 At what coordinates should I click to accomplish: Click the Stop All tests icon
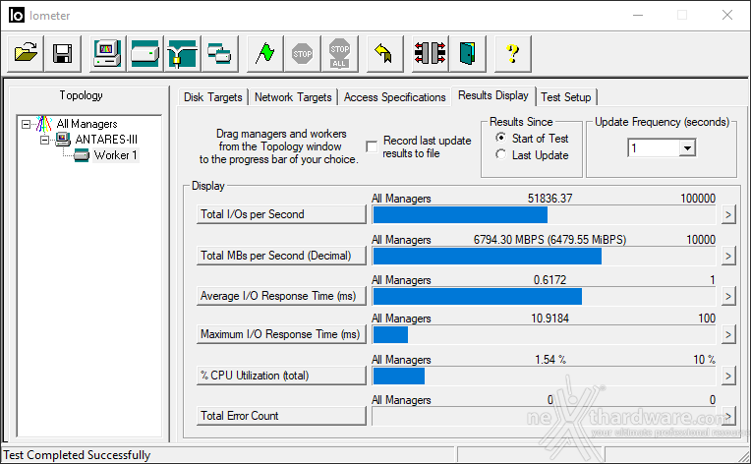(x=339, y=53)
